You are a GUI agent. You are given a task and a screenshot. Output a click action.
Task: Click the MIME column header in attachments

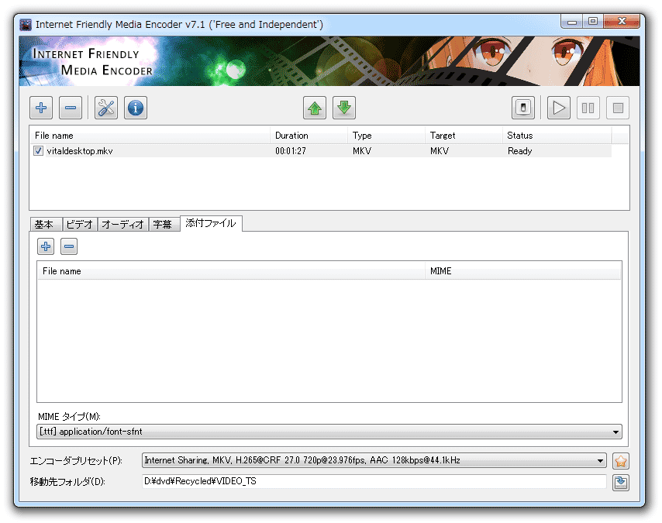pyautogui.click(x=522, y=271)
